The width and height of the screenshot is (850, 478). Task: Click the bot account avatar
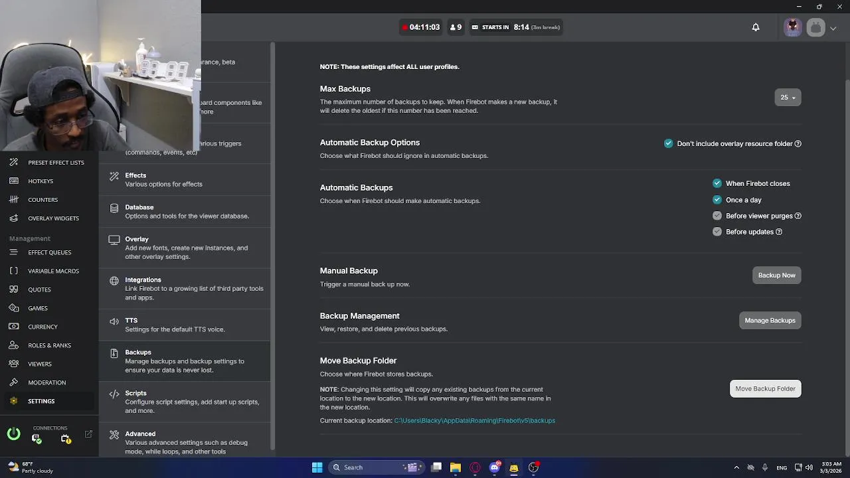click(x=816, y=27)
